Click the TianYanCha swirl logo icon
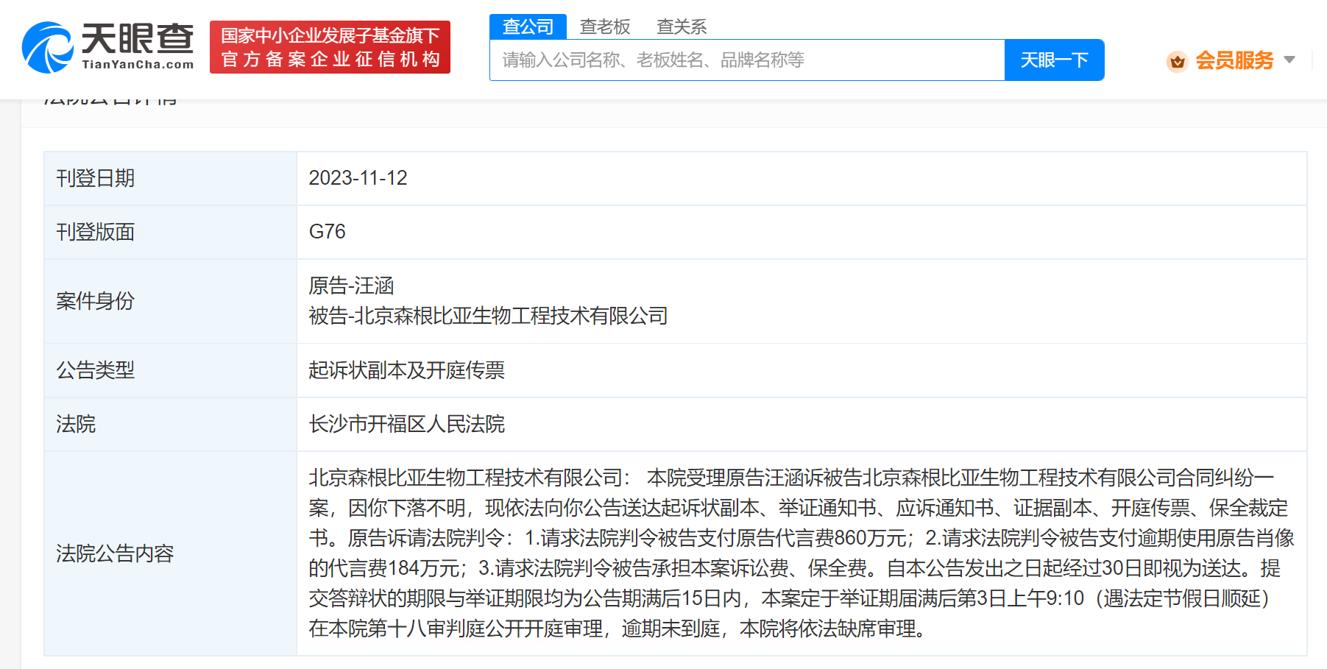Viewport: 1327px width, 669px height. click(x=47, y=48)
